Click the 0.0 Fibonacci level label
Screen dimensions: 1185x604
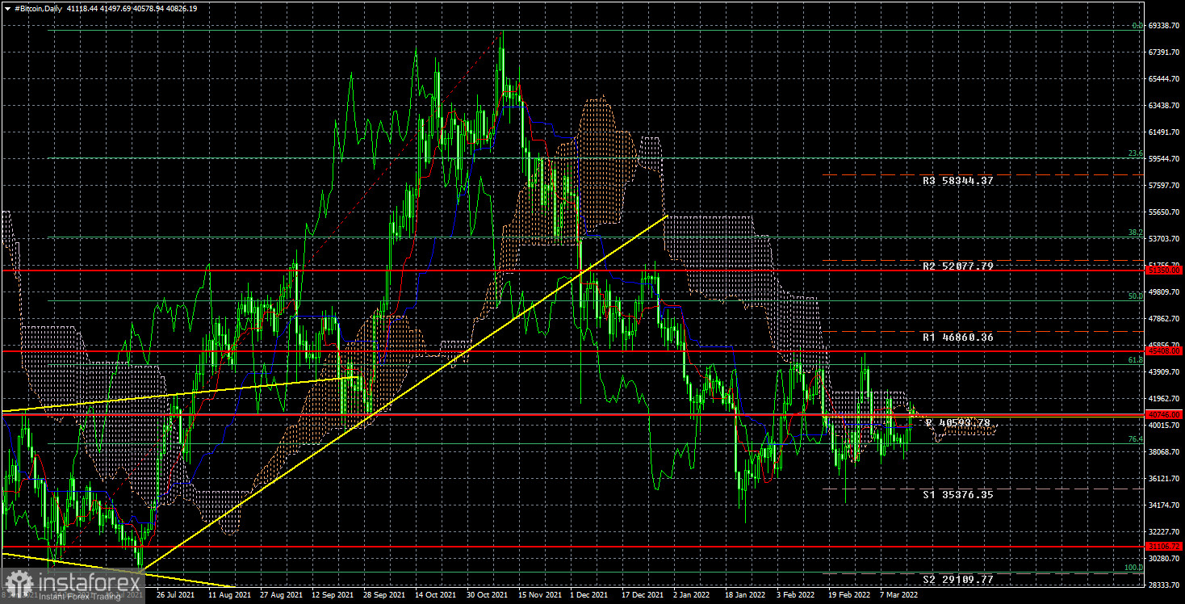point(1137,26)
